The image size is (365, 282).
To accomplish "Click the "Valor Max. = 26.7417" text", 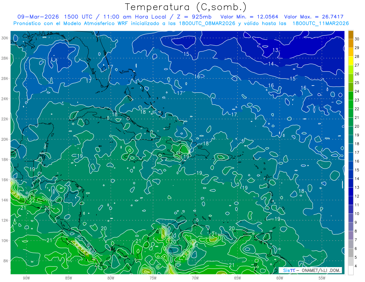I will [x=315, y=17].
